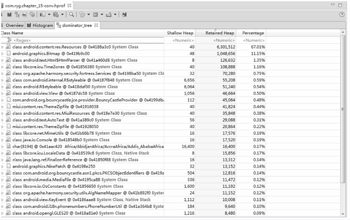The height and width of the screenshot is (220, 350).
Task: Switch to the Overview tab
Action: click(13, 25)
